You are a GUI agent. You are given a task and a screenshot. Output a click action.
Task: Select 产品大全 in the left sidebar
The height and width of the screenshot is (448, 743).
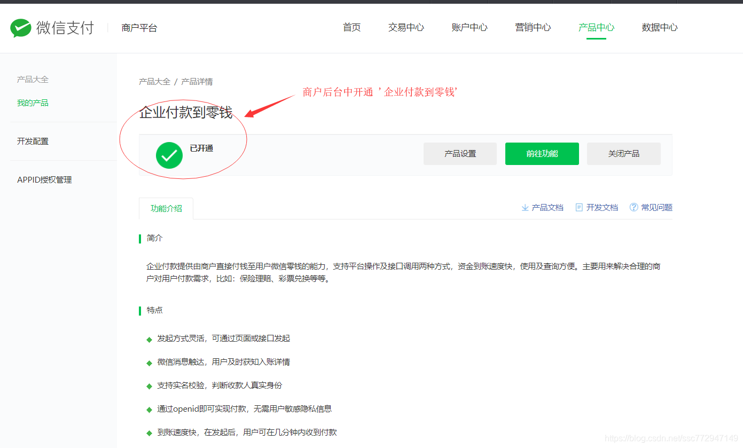[x=33, y=80]
